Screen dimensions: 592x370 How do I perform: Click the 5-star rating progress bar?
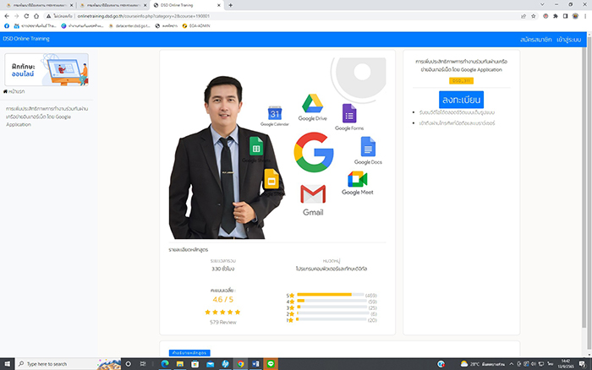[331, 295]
